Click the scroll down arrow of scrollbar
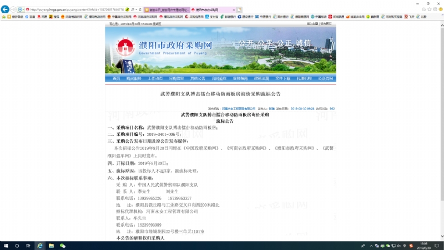This screenshot has height=250, width=444. point(442,236)
